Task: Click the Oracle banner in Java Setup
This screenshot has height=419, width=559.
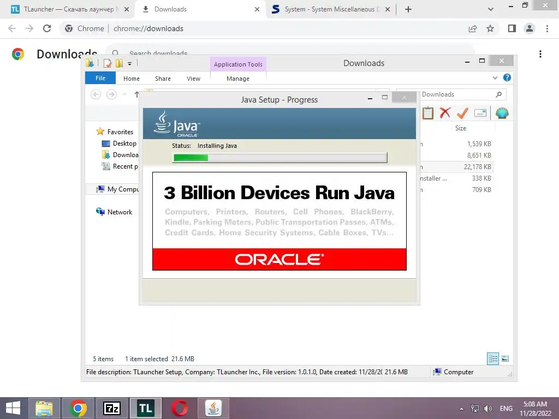Action: point(279,259)
